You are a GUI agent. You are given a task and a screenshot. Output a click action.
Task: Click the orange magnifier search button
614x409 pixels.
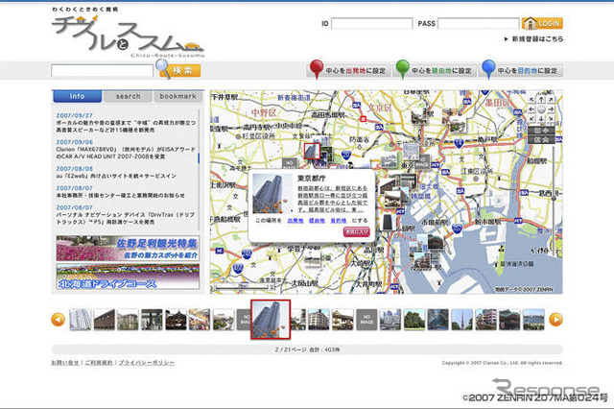[179, 70]
